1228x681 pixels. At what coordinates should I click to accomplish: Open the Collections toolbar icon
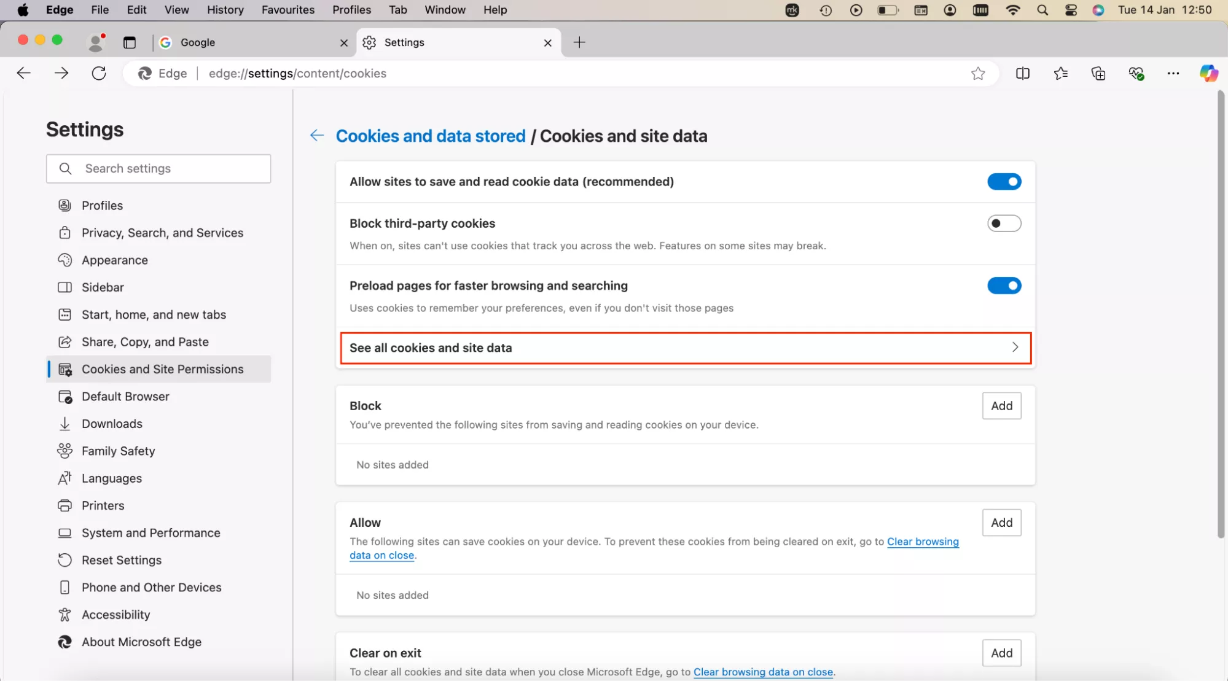(x=1098, y=74)
